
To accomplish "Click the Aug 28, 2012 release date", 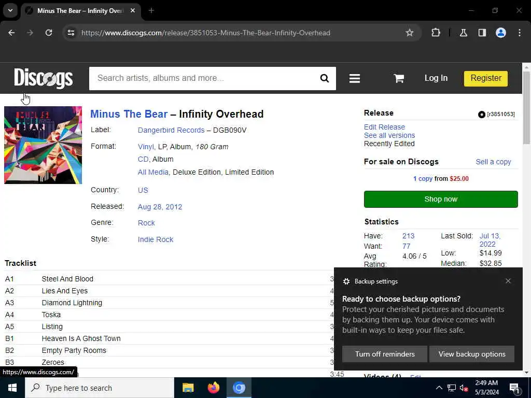I will [160, 207].
